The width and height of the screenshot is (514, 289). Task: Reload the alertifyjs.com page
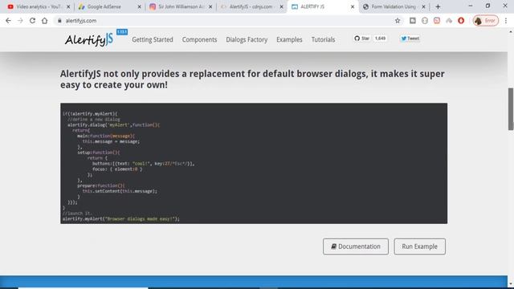click(32, 21)
